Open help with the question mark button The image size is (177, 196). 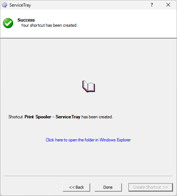pos(152,5)
